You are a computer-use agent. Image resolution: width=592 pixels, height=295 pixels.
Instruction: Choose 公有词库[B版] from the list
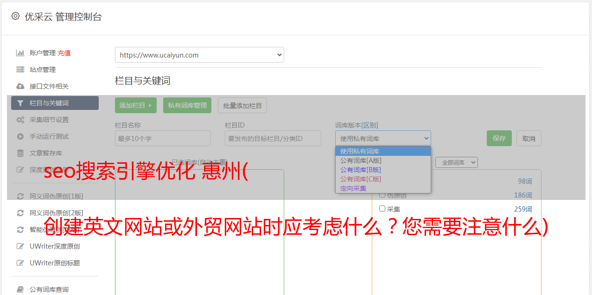point(383,170)
